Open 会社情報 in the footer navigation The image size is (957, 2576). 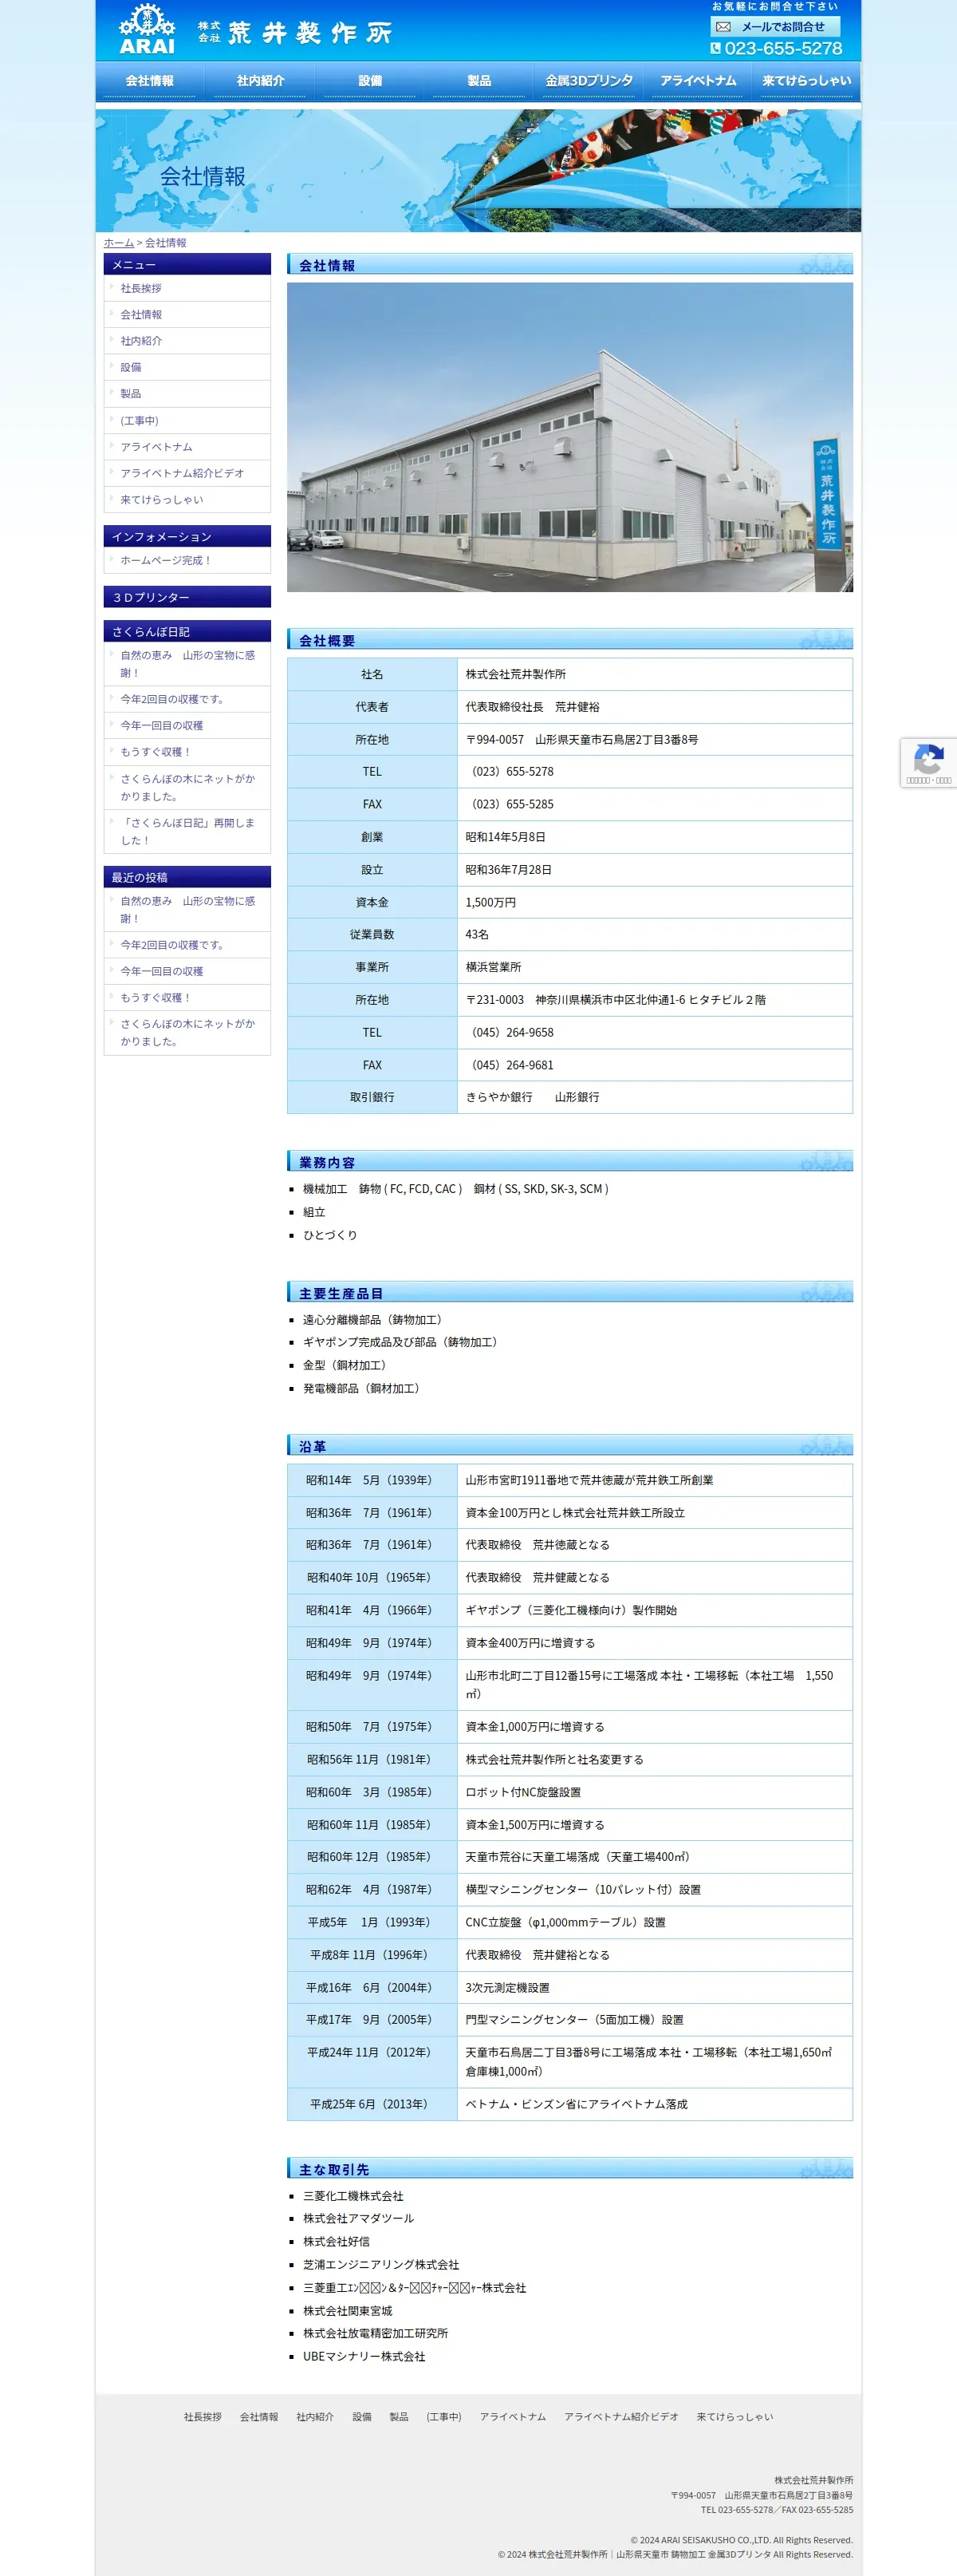coord(258,2417)
